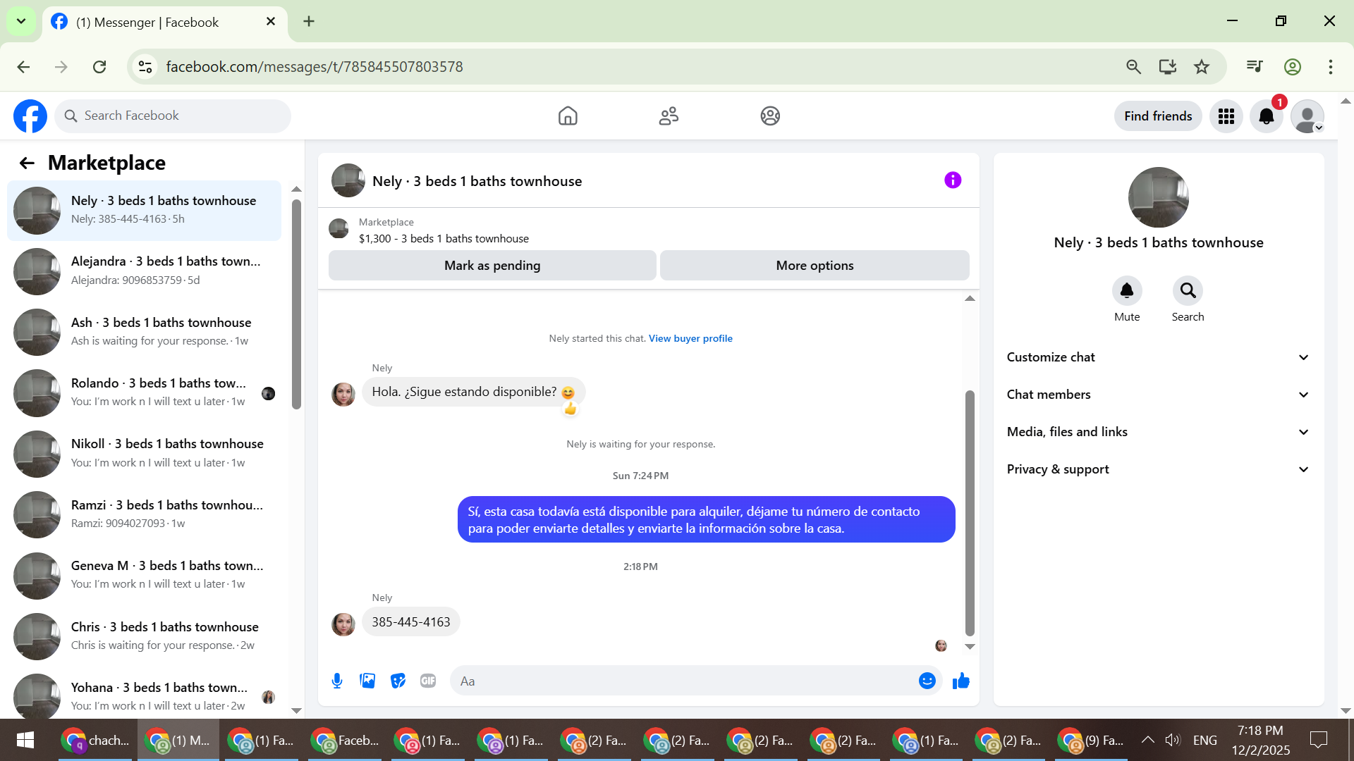1354x761 pixels.
Task: Expand Privacy & support section
Action: (1158, 469)
